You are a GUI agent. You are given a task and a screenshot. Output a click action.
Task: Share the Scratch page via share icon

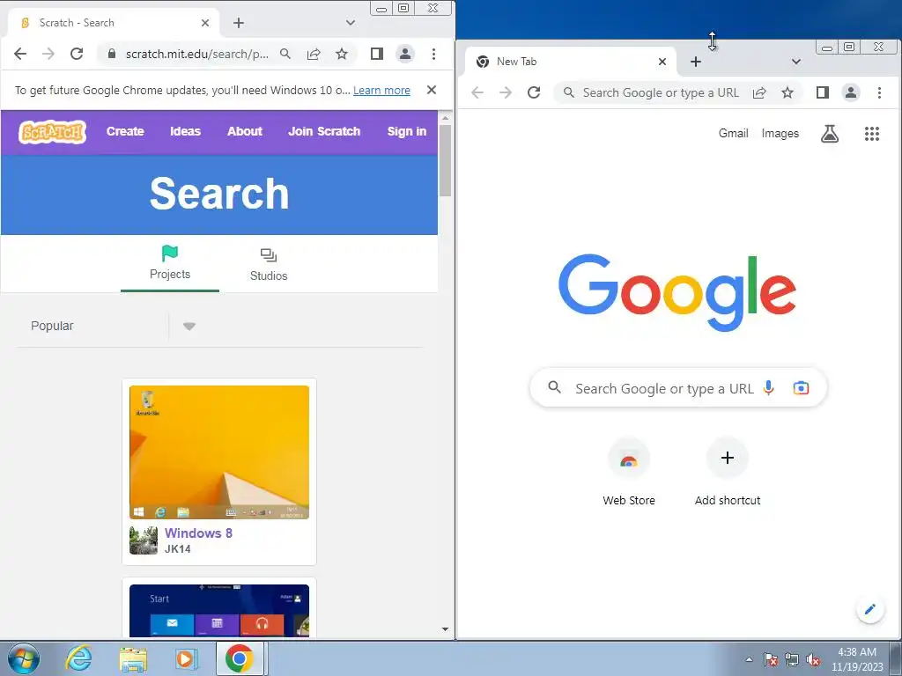click(x=314, y=54)
